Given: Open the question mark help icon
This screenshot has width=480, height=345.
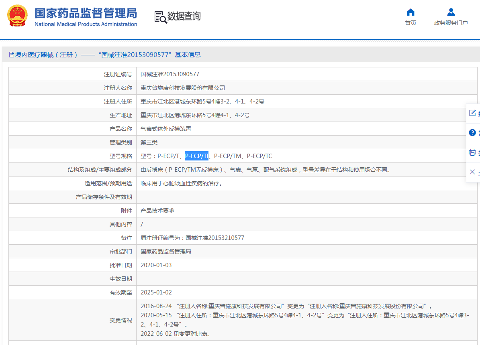Looking at the screenshot, I should 472,132.
